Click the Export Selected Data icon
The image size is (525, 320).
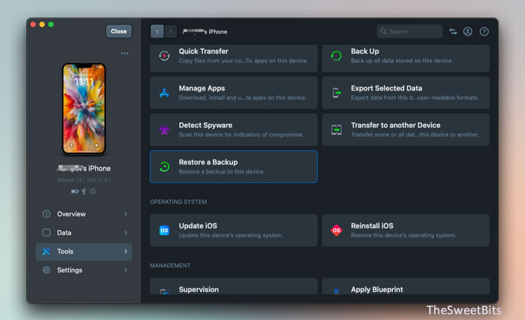tap(336, 92)
